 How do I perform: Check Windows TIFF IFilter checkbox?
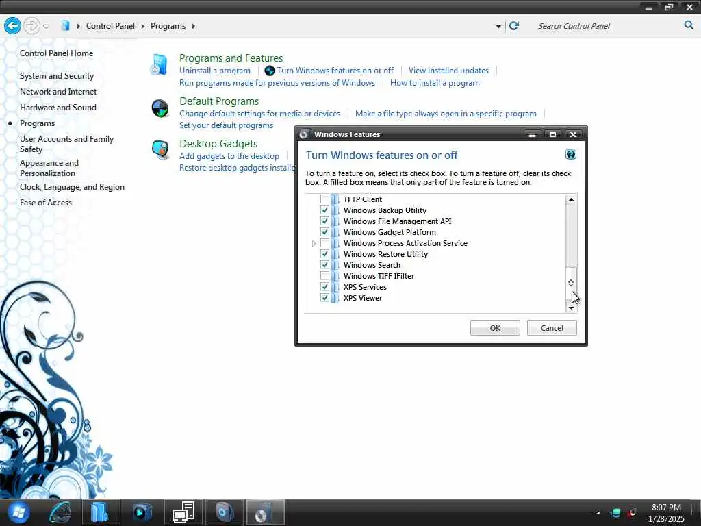tap(324, 276)
